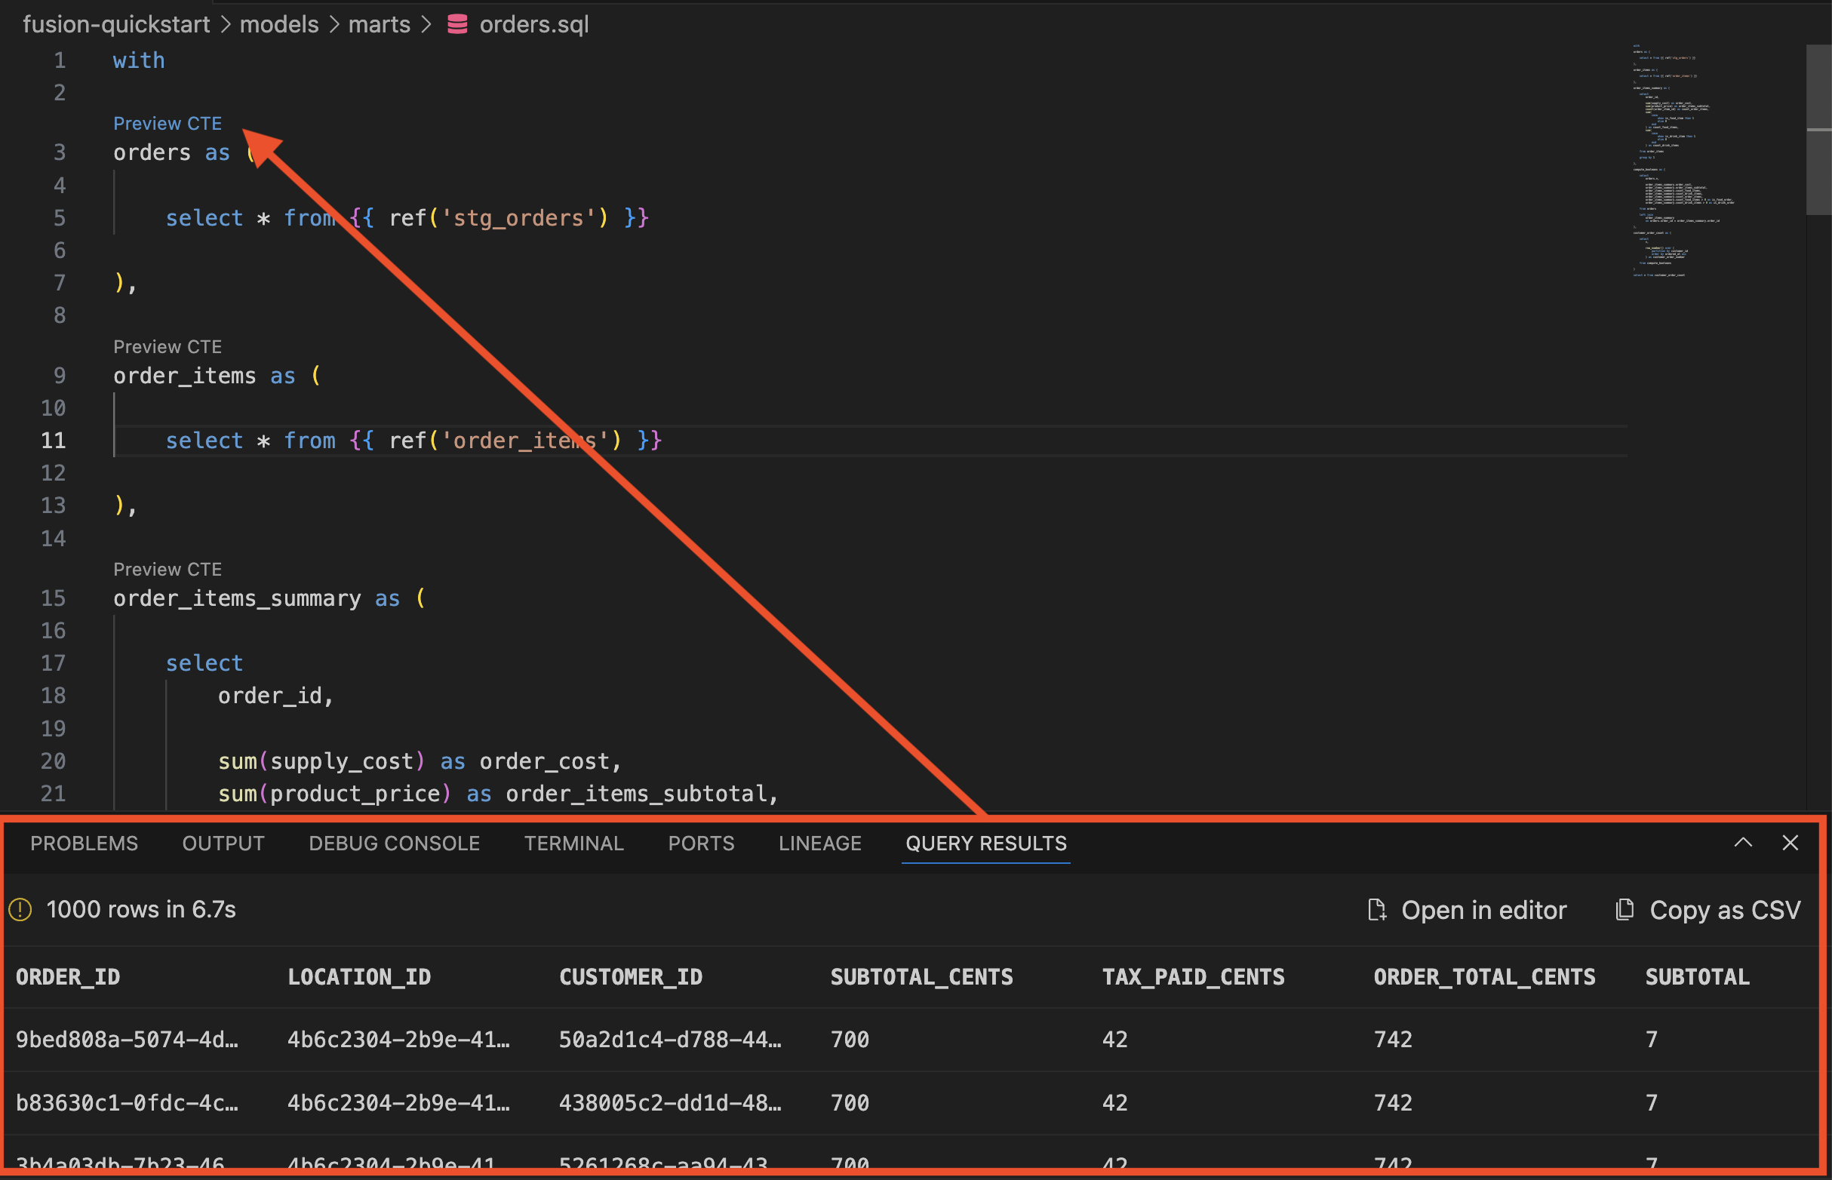Image resolution: width=1832 pixels, height=1180 pixels.
Task: Close the Query Results panel
Action: tap(1790, 843)
